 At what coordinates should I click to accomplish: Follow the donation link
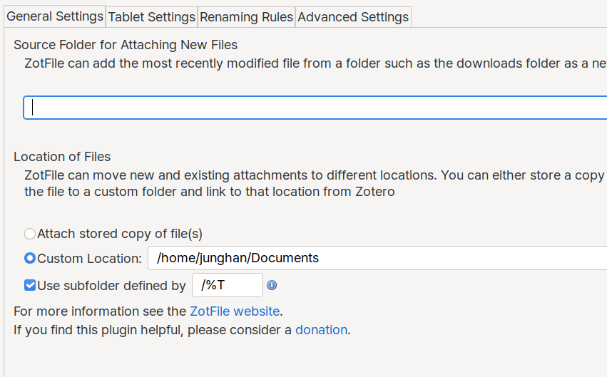(321, 330)
